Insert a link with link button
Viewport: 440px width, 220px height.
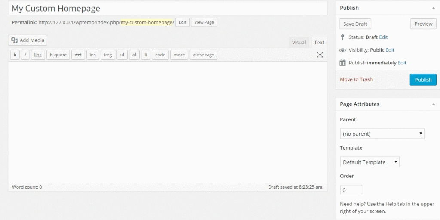click(x=38, y=55)
